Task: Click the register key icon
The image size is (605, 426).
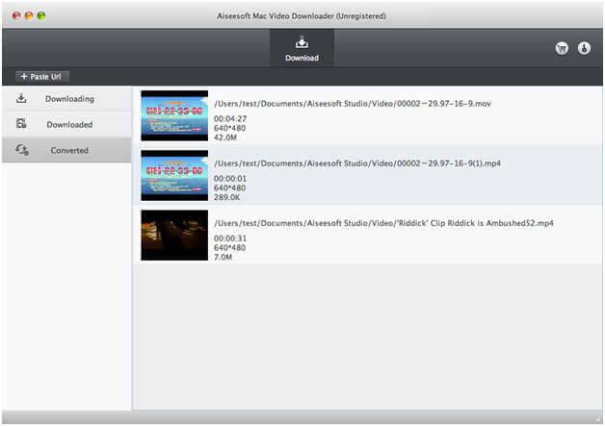Action: point(584,48)
